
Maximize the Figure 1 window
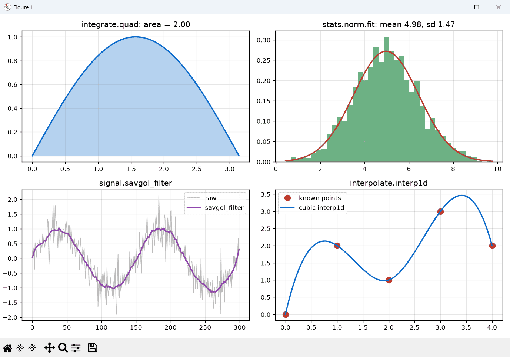pyautogui.click(x=477, y=7)
